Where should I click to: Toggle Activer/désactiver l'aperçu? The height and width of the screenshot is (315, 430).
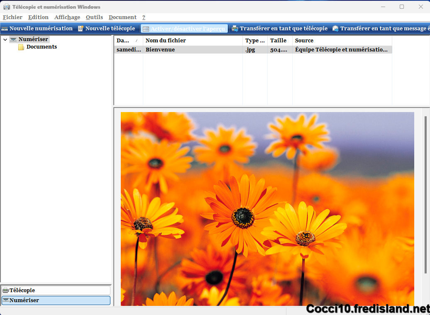184,29
